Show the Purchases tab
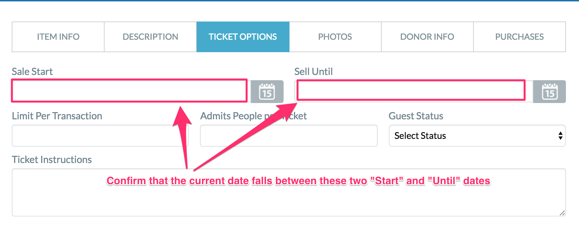This screenshot has height=238, width=579. pyautogui.click(x=520, y=37)
